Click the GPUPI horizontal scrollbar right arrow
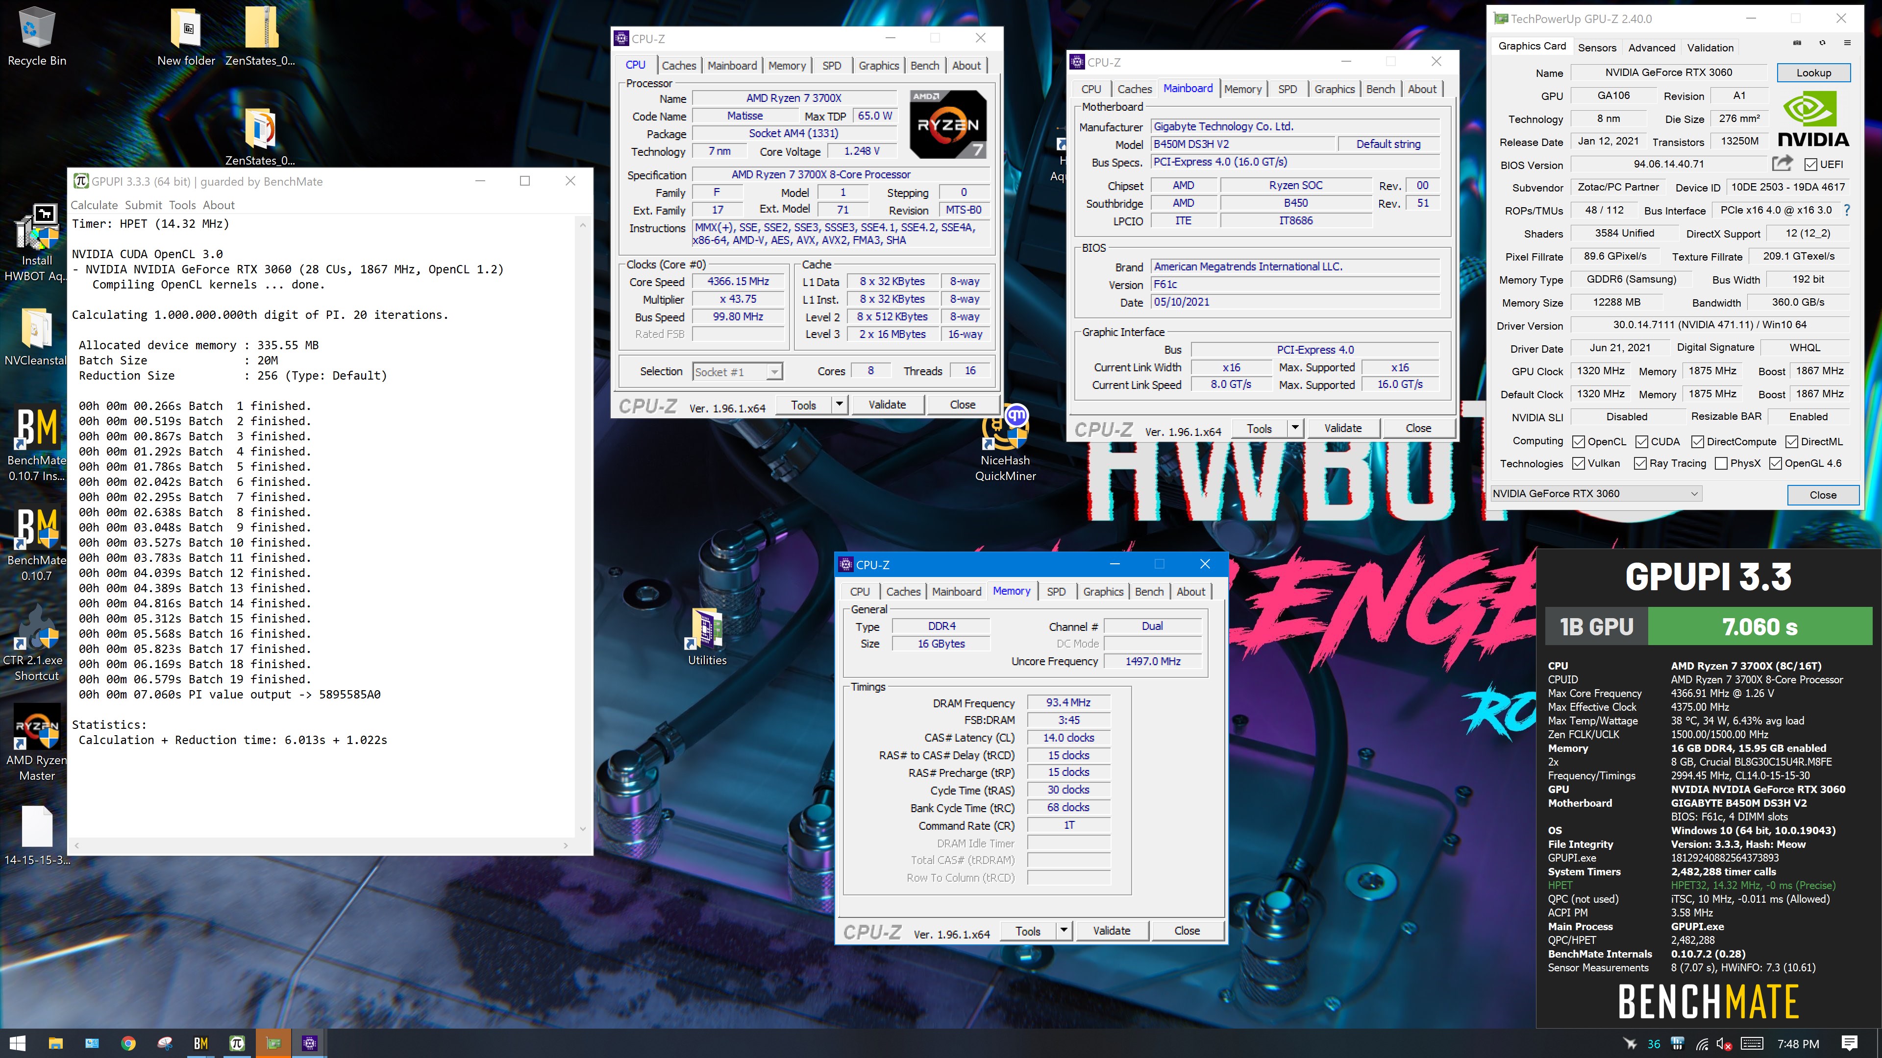Screen dimensions: 1882x1058 click(566, 845)
